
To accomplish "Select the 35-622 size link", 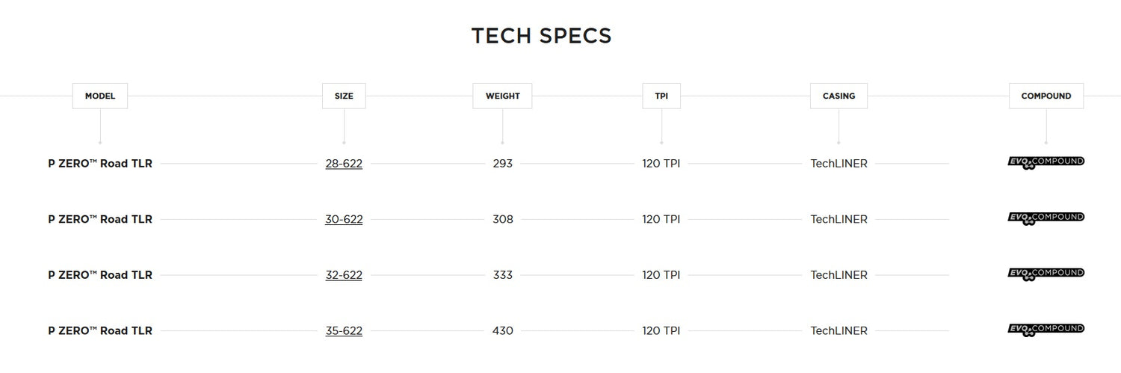I will [x=344, y=330].
